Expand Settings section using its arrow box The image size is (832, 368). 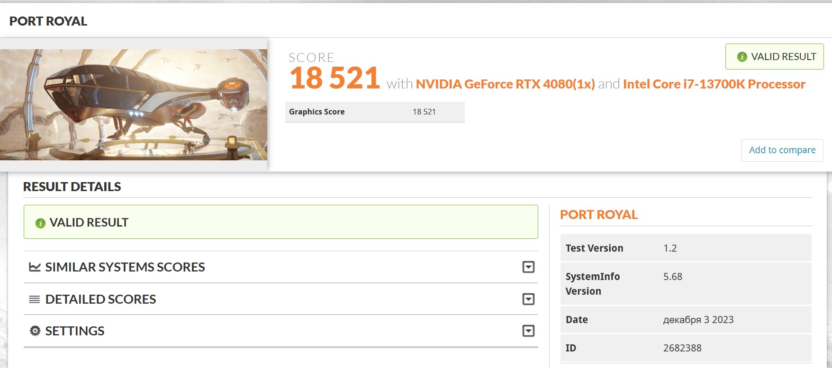point(528,331)
